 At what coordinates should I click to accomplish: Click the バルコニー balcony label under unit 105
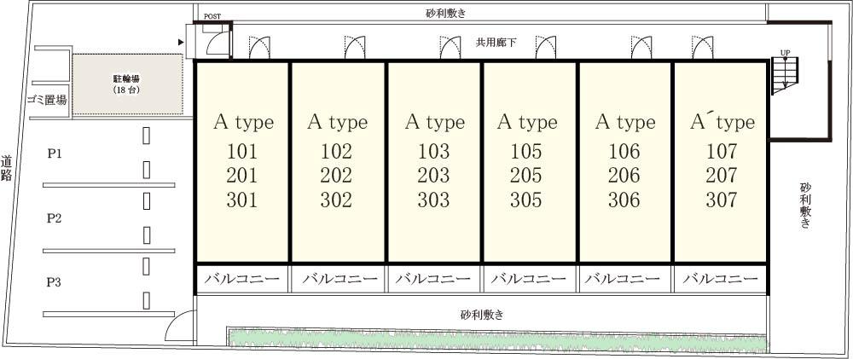click(x=529, y=280)
